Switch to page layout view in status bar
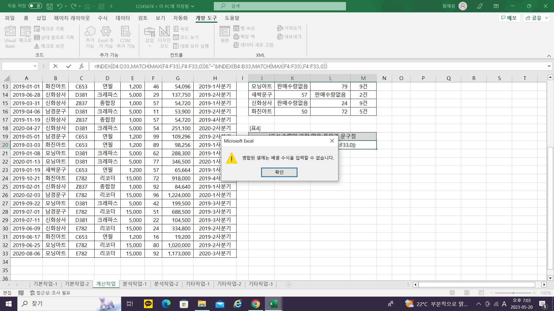 tap(467, 293)
